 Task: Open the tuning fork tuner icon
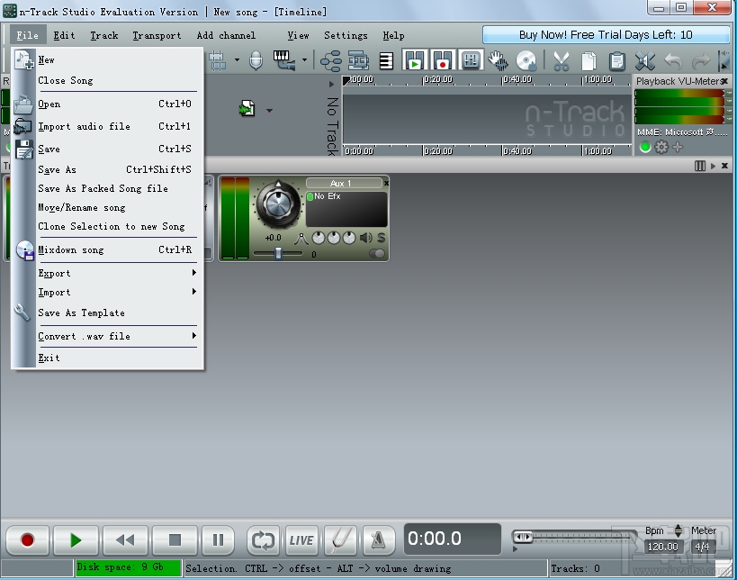coord(340,540)
